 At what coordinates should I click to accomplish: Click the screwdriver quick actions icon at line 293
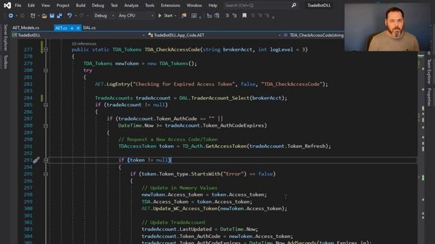coord(36,160)
